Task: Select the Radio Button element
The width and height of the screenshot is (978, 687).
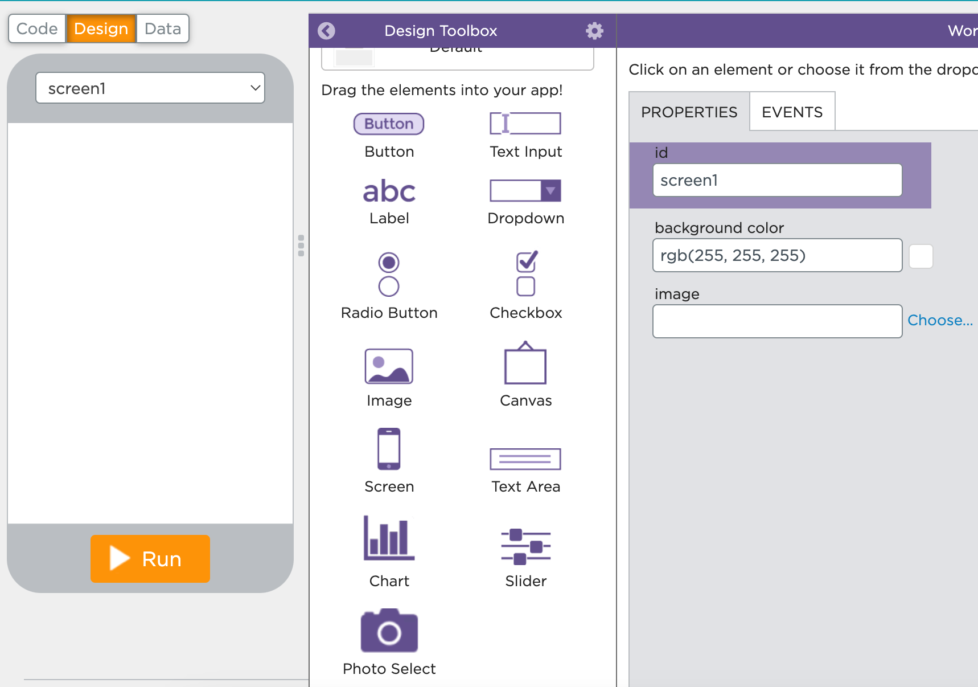Action: [x=389, y=275]
